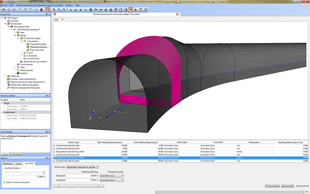Go to first element toolbar icon
The width and height of the screenshot is (310, 194).
coord(71,10)
